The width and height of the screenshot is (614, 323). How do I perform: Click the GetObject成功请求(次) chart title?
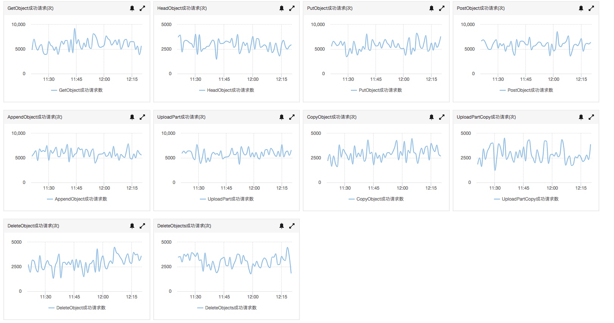31,8
